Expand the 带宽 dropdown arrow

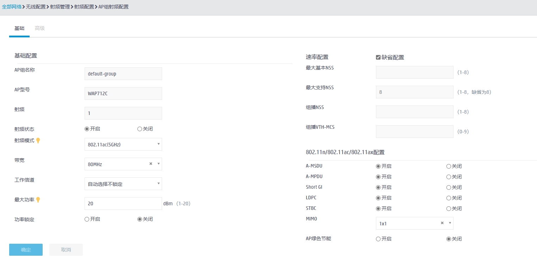(x=159, y=164)
